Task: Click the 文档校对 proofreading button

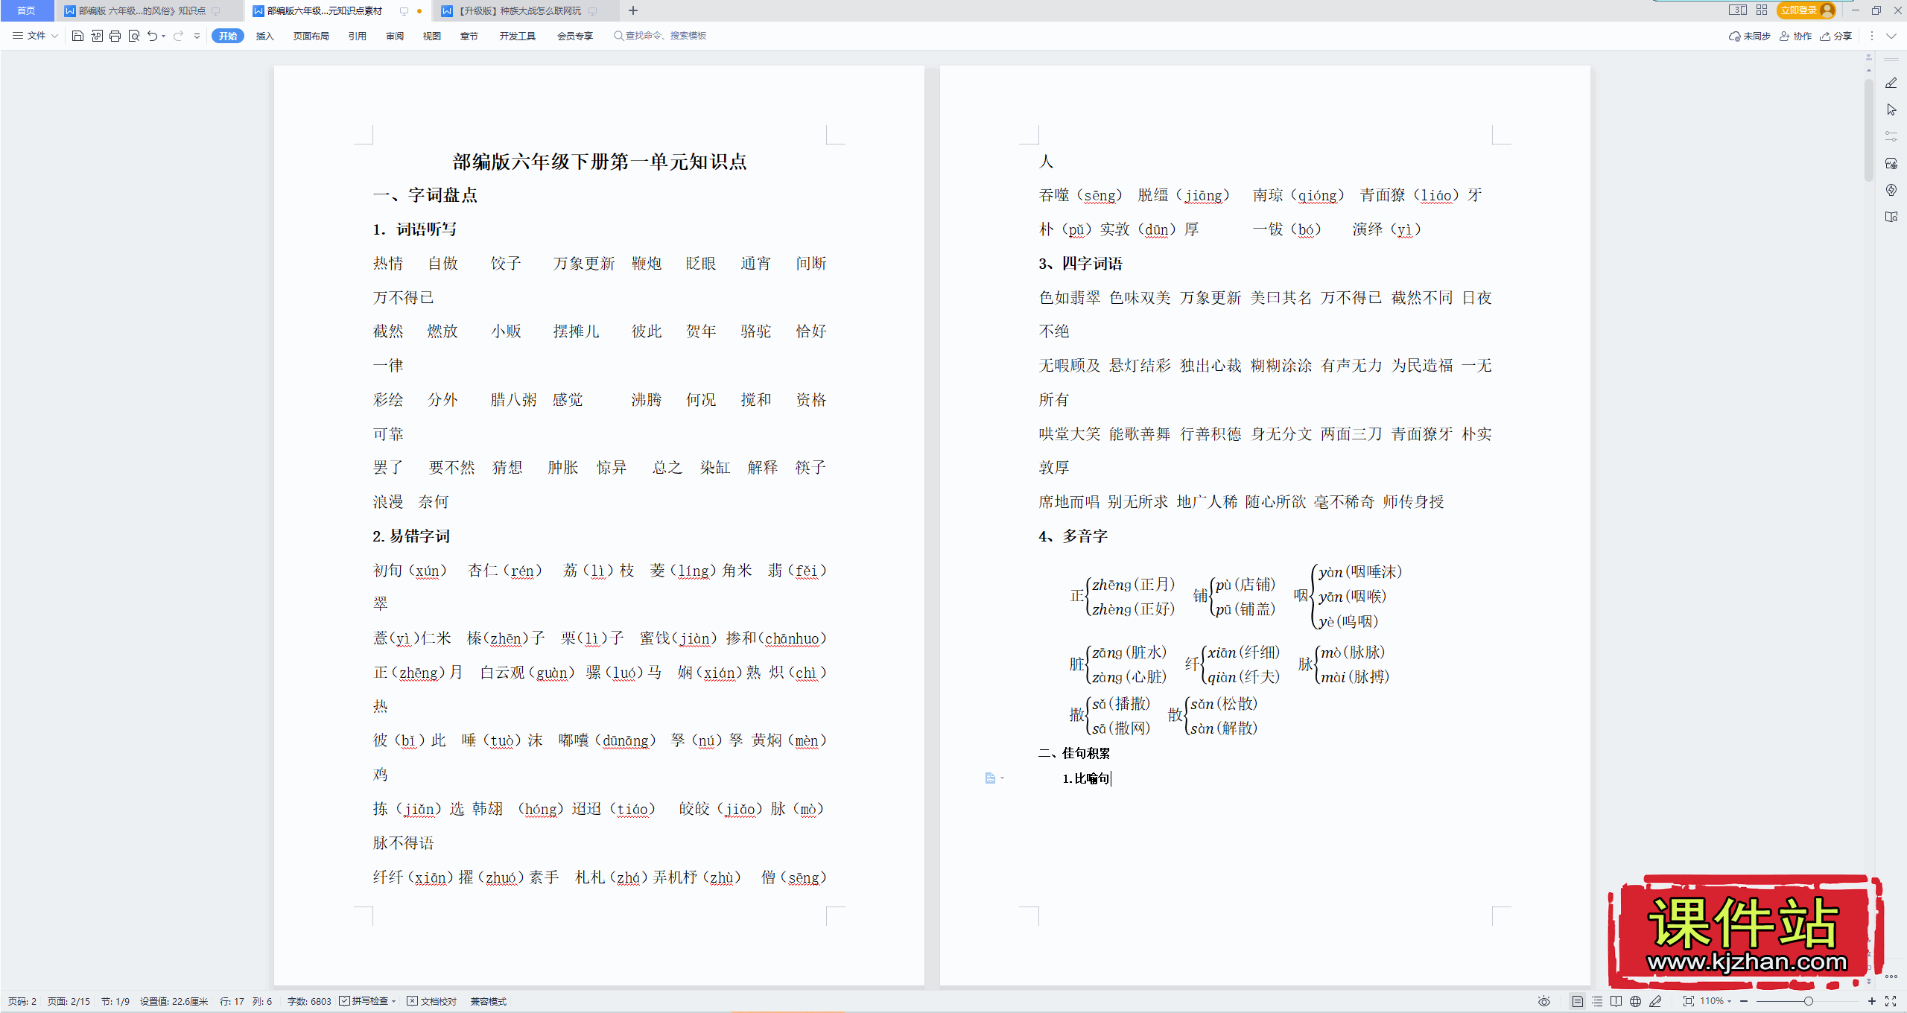Action: point(431,1001)
